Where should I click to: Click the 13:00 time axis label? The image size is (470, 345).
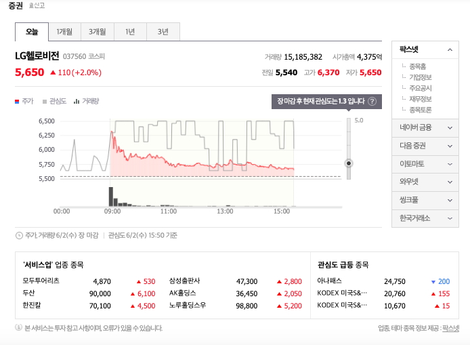[225, 211]
